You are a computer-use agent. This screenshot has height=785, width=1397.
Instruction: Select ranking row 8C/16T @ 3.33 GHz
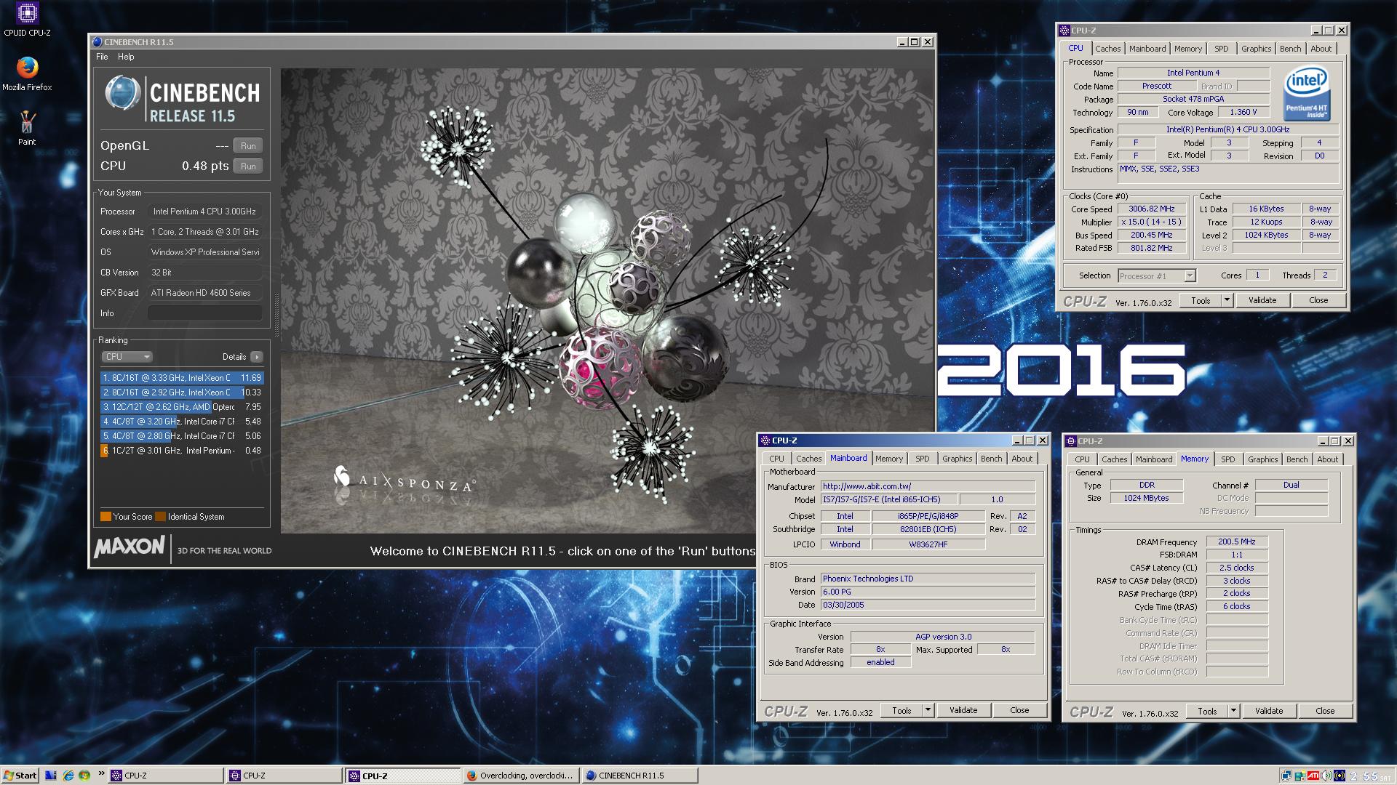pos(182,378)
